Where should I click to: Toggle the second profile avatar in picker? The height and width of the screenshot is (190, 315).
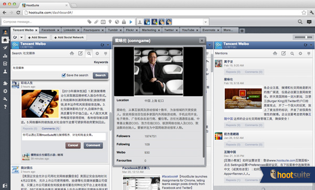(x=154, y=22)
